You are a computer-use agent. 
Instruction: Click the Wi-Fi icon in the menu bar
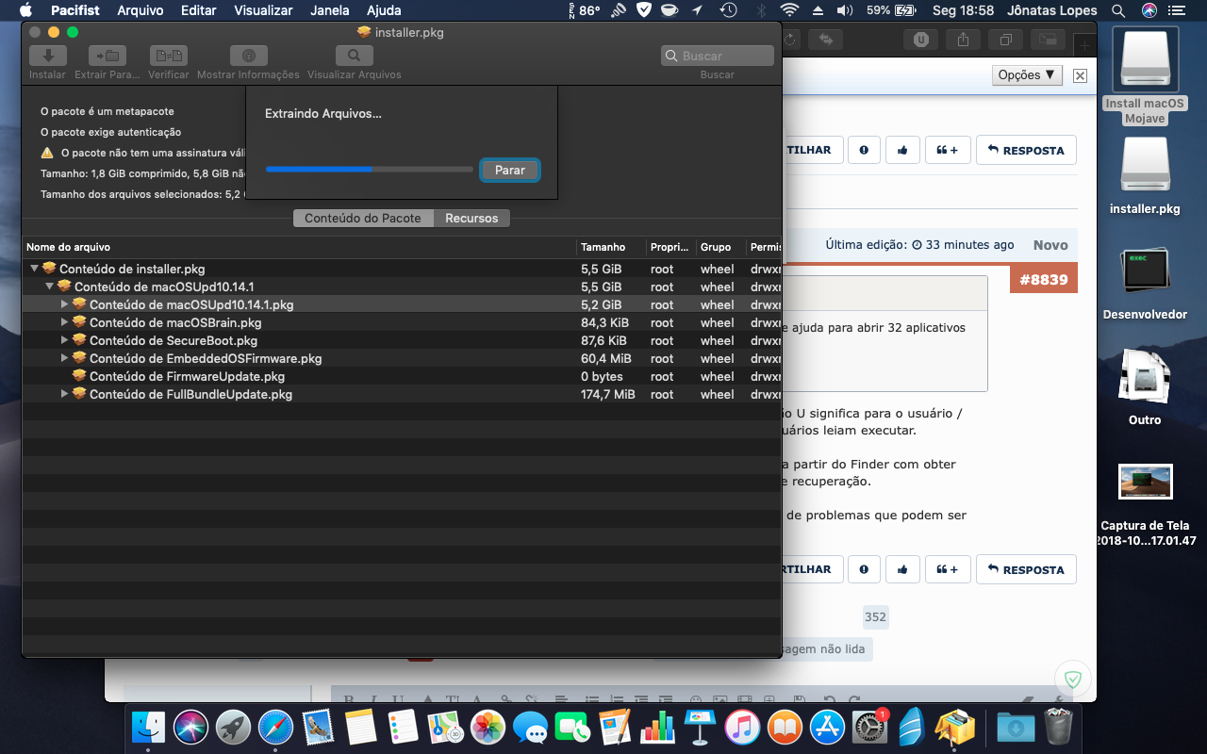pos(789,10)
